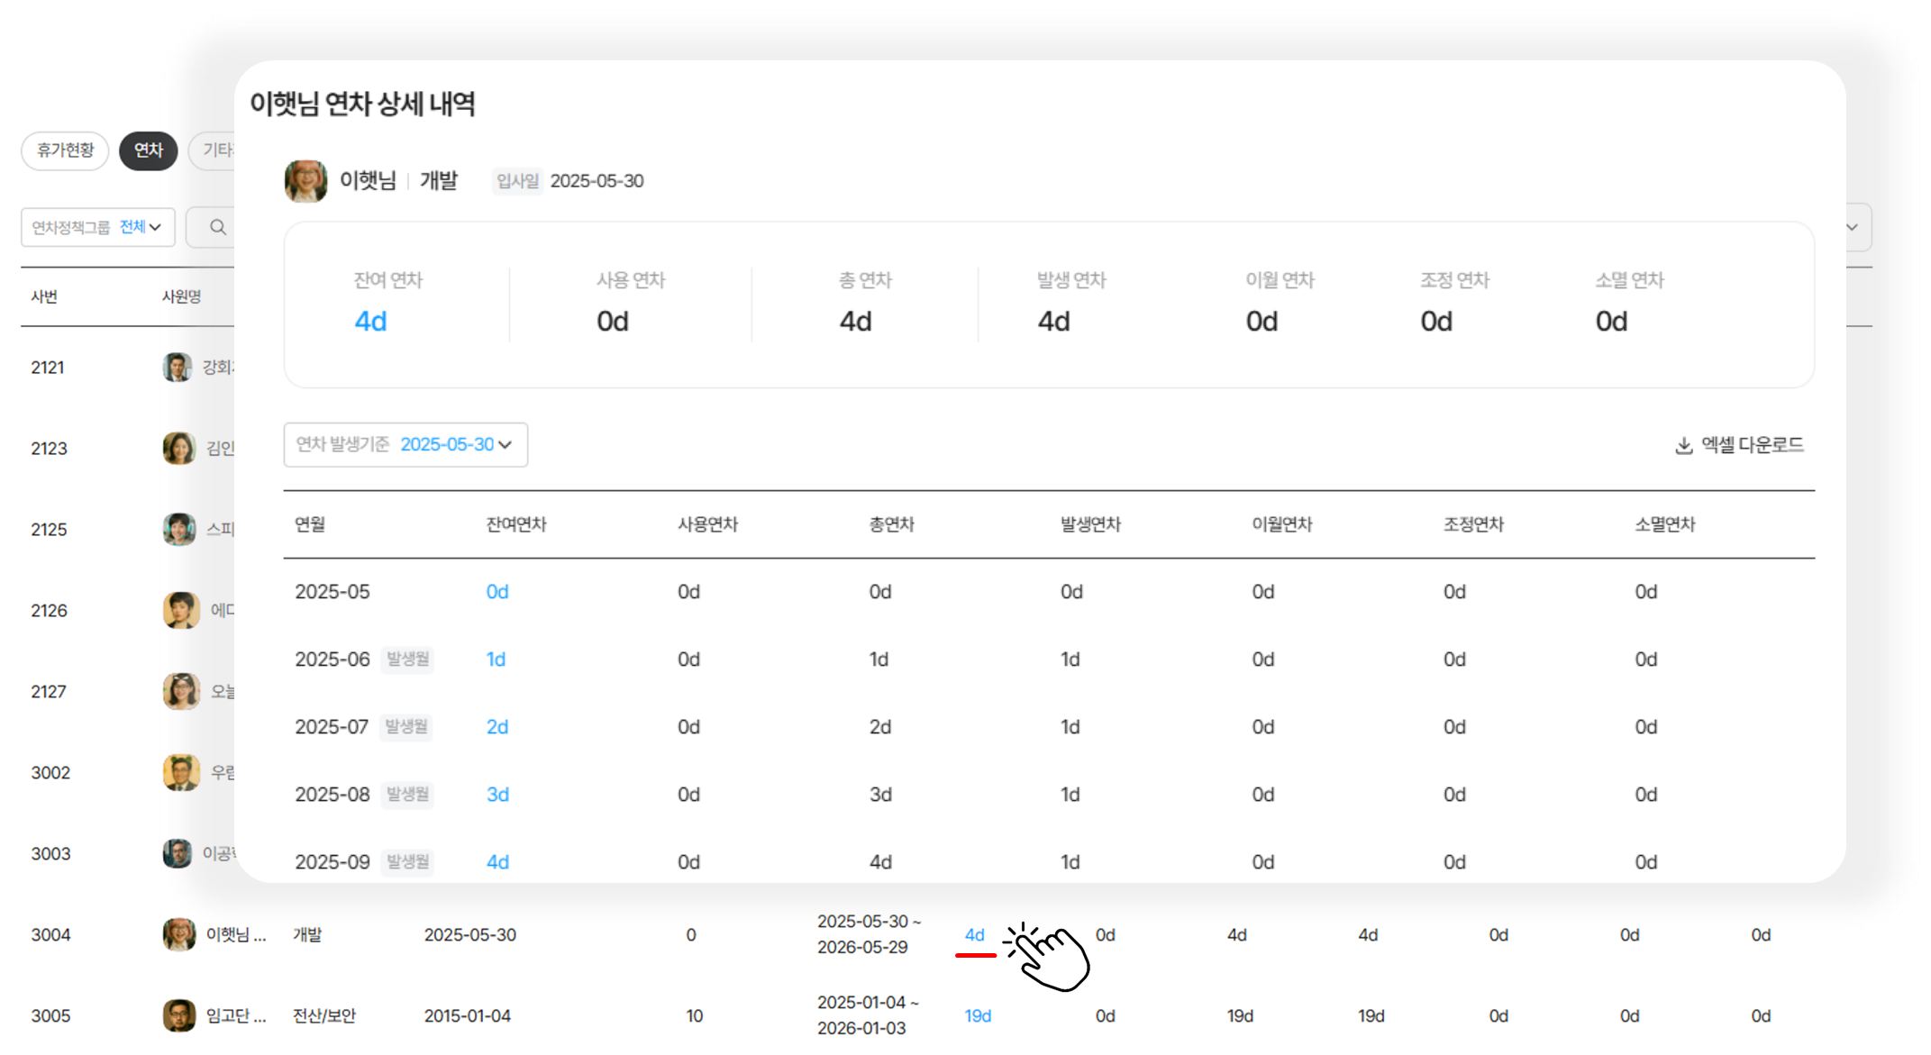Open the dropdown chevron at top right
Image resolution: width=1931 pixels, height=1055 pixels.
click(x=1852, y=227)
